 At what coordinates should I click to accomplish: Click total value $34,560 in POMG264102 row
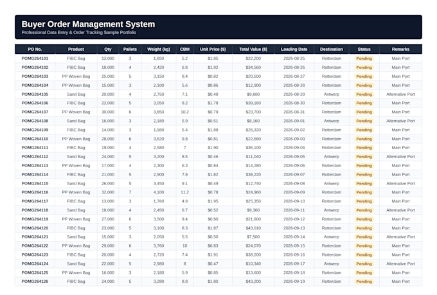point(253,67)
